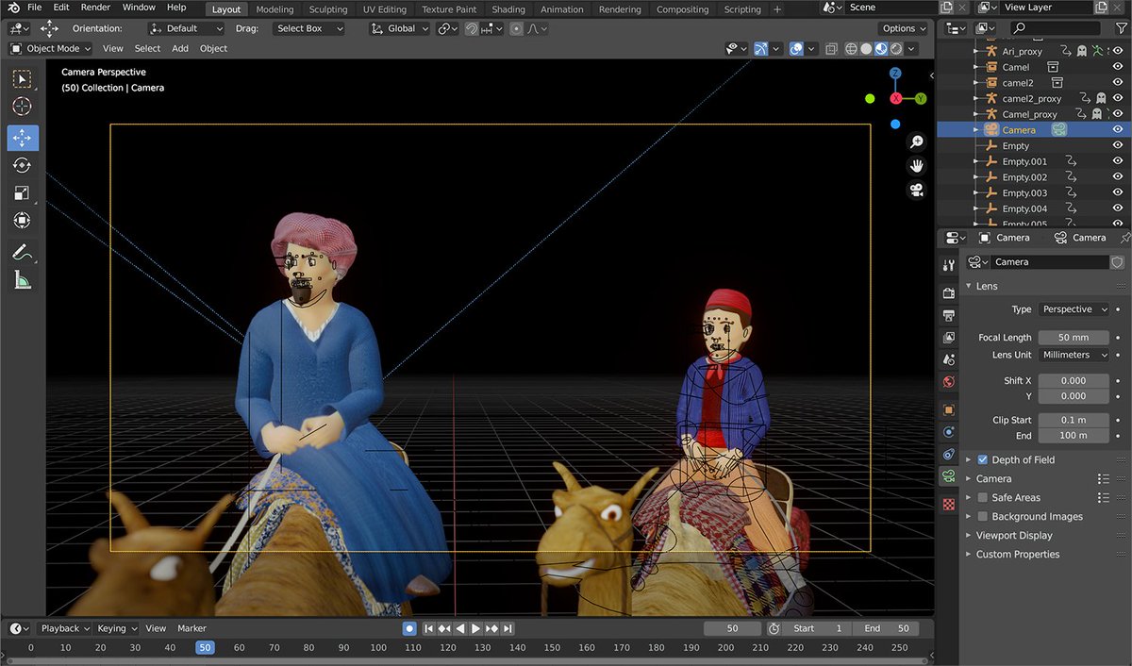Select the Cursor tool in left toolbar
Image resolution: width=1132 pixels, height=666 pixels.
tap(22, 107)
